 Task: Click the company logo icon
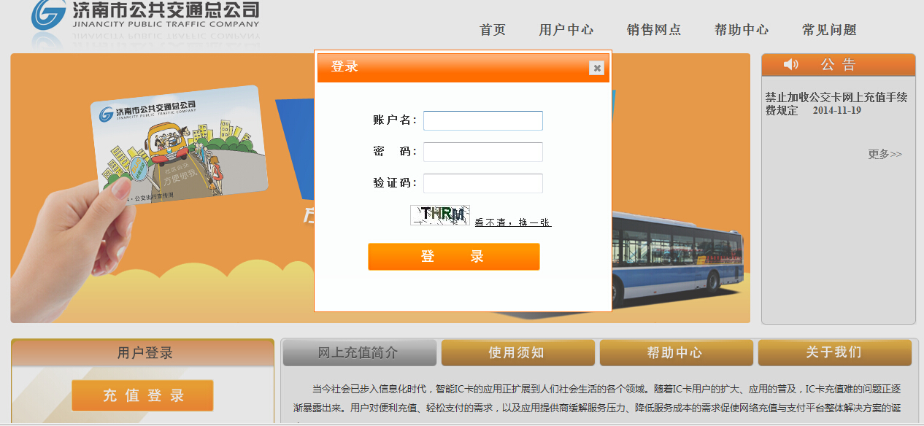(48, 15)
